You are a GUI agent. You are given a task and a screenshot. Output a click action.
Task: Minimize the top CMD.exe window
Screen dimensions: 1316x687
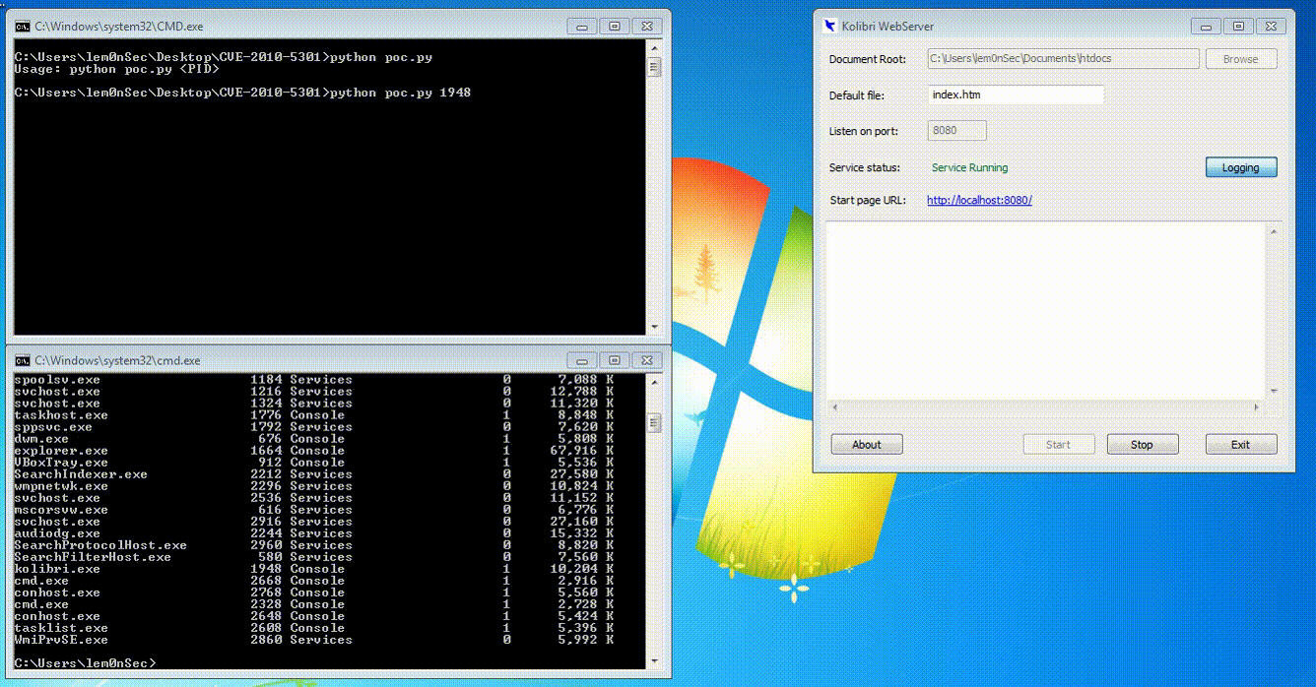[x=581, y=27]
